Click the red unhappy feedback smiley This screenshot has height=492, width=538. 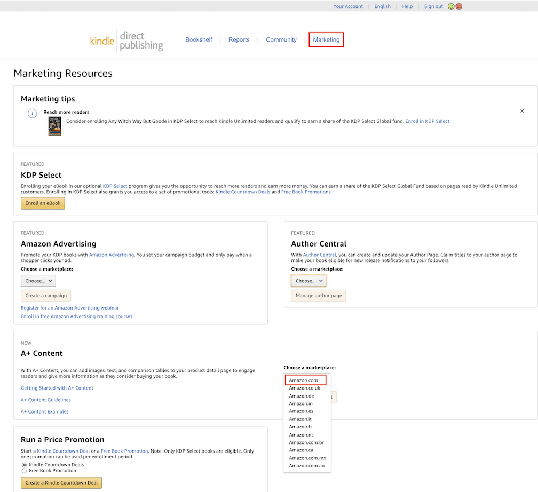tap(459, 6)
